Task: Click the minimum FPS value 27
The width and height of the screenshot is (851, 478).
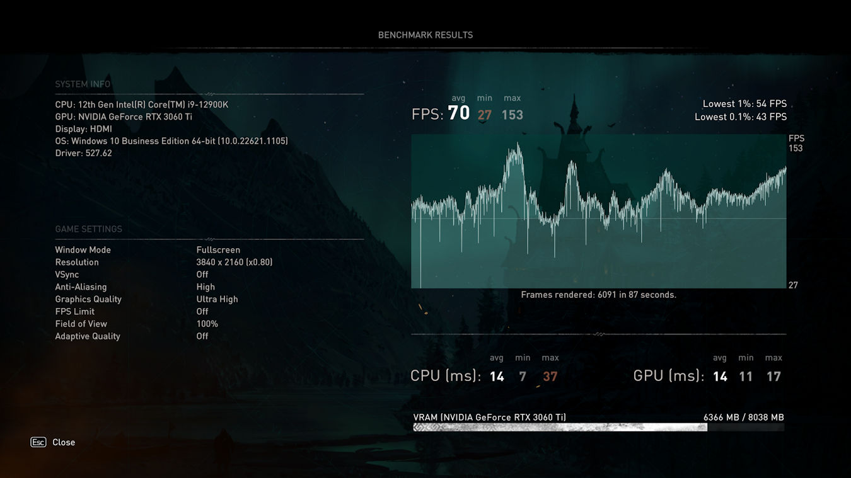Action: [x=484, y=115]
